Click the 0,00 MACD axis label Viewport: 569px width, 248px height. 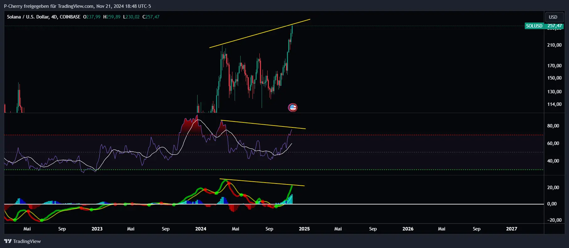pyautogui.click(x=552, y=204)
